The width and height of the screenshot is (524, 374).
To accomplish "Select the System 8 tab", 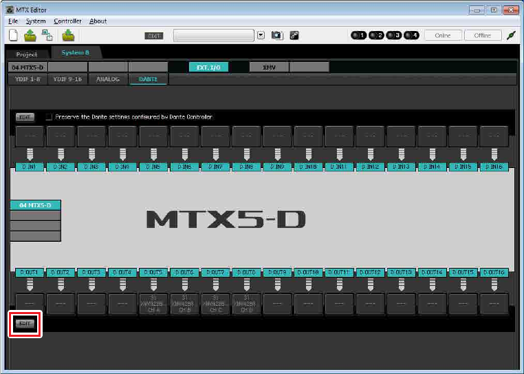I will point(76,52).
